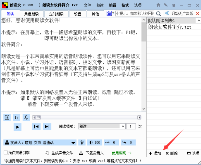Jump to previous item button
This screenshot has height=165, width=201.
pos(36,127)
